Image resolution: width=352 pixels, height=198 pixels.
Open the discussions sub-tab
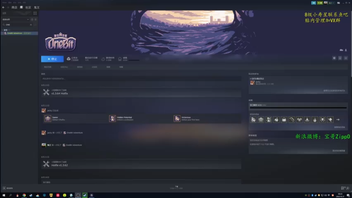[95, 67]
